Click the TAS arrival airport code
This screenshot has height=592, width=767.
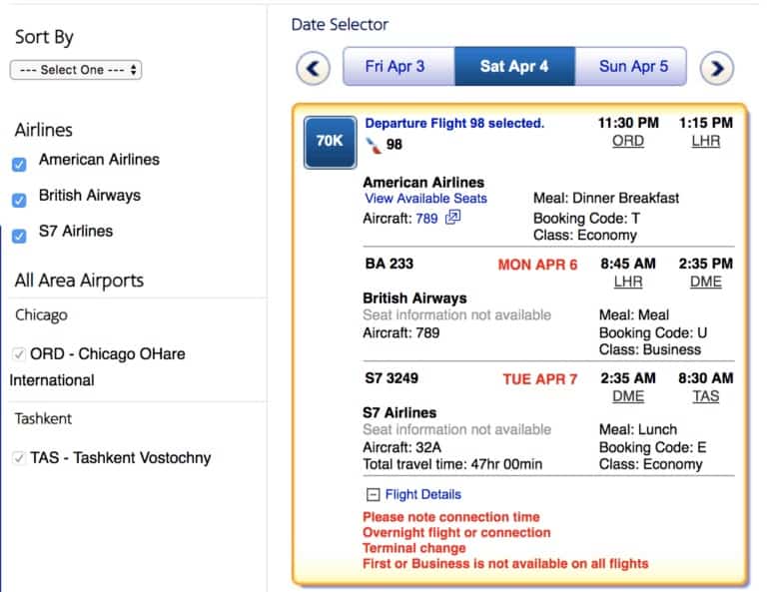[706, 396]
